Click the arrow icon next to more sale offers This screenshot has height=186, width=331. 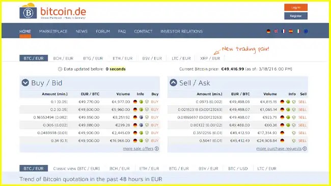click(157, 149)
